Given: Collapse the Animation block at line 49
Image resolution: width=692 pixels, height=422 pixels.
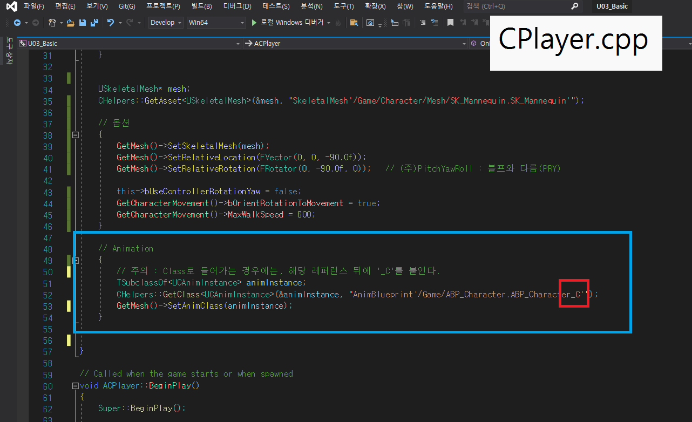Looking at the screenshot, I should [76, 260].
